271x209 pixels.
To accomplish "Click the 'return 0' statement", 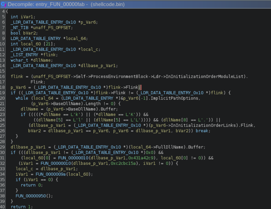I will tap(32, 185).
